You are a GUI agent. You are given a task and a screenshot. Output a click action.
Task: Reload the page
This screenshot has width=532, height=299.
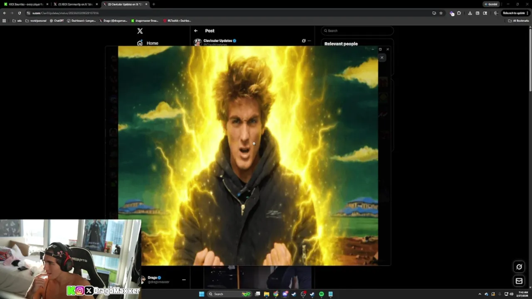pyautogui.click(x=20, y=13)
